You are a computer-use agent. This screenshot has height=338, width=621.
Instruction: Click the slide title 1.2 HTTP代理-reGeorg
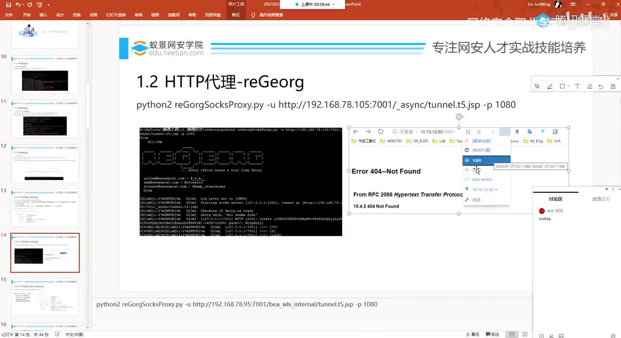220,82
